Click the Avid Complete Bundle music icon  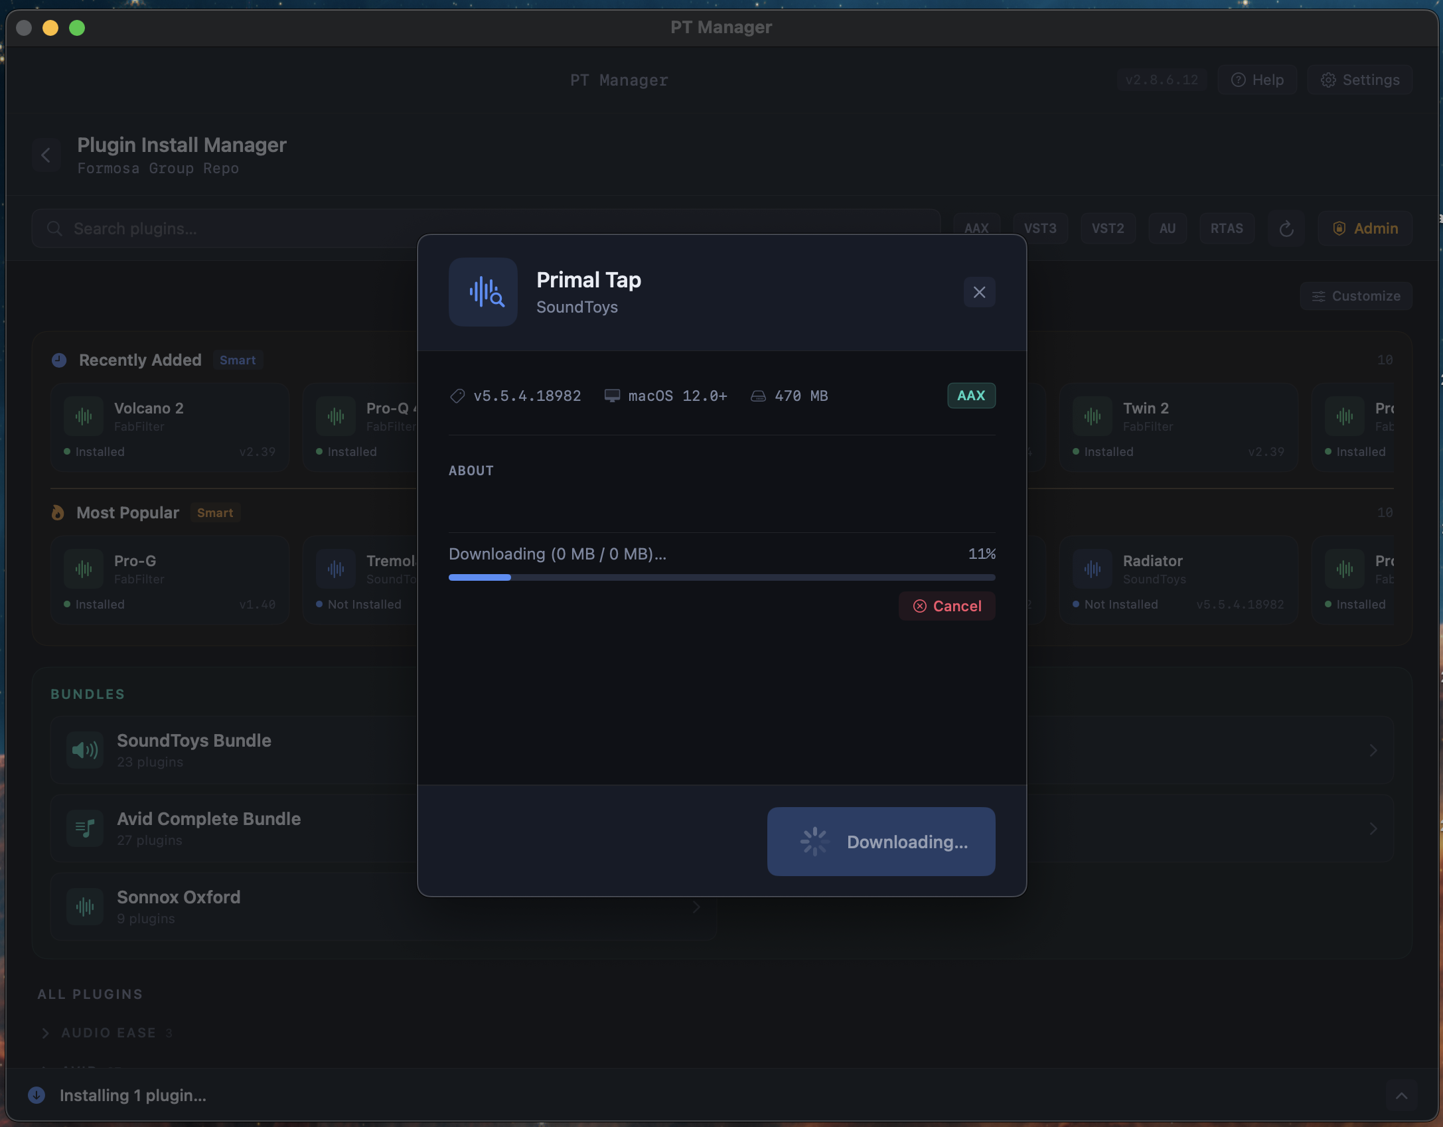(x=85, y=828)
